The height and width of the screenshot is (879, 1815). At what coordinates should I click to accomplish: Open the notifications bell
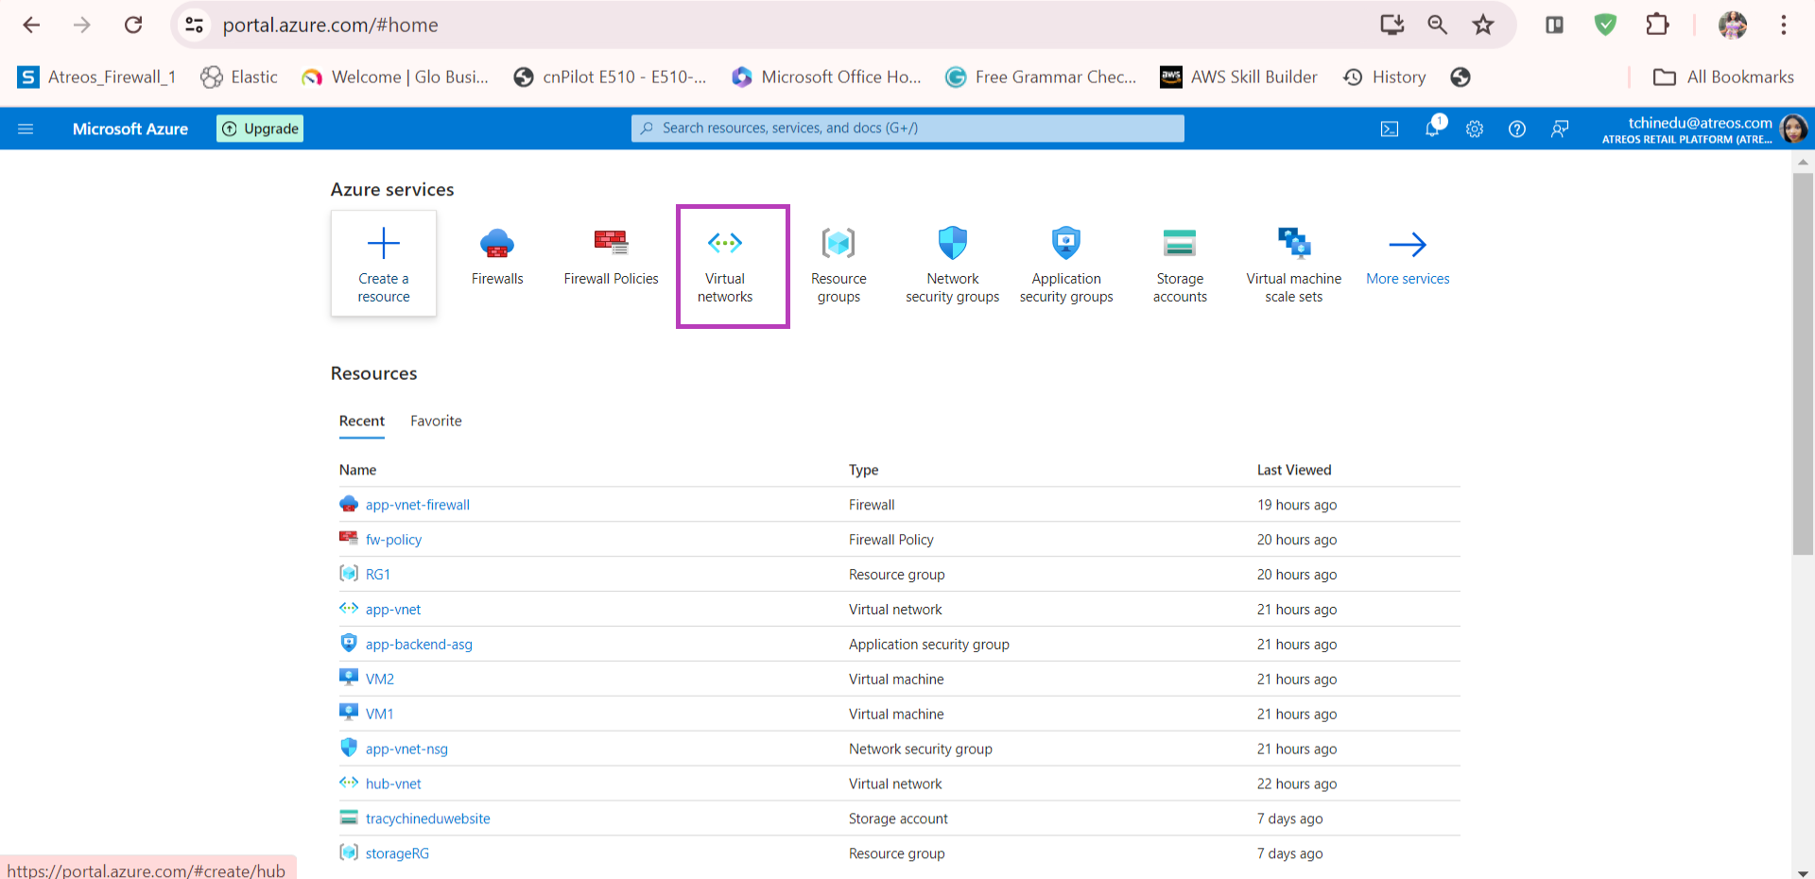pos(1433,128)
